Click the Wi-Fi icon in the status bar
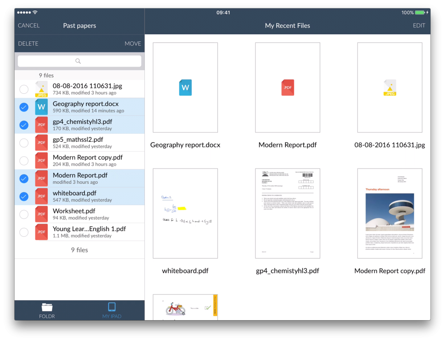This screenshot has width=445, height=341. coord(35,13)
